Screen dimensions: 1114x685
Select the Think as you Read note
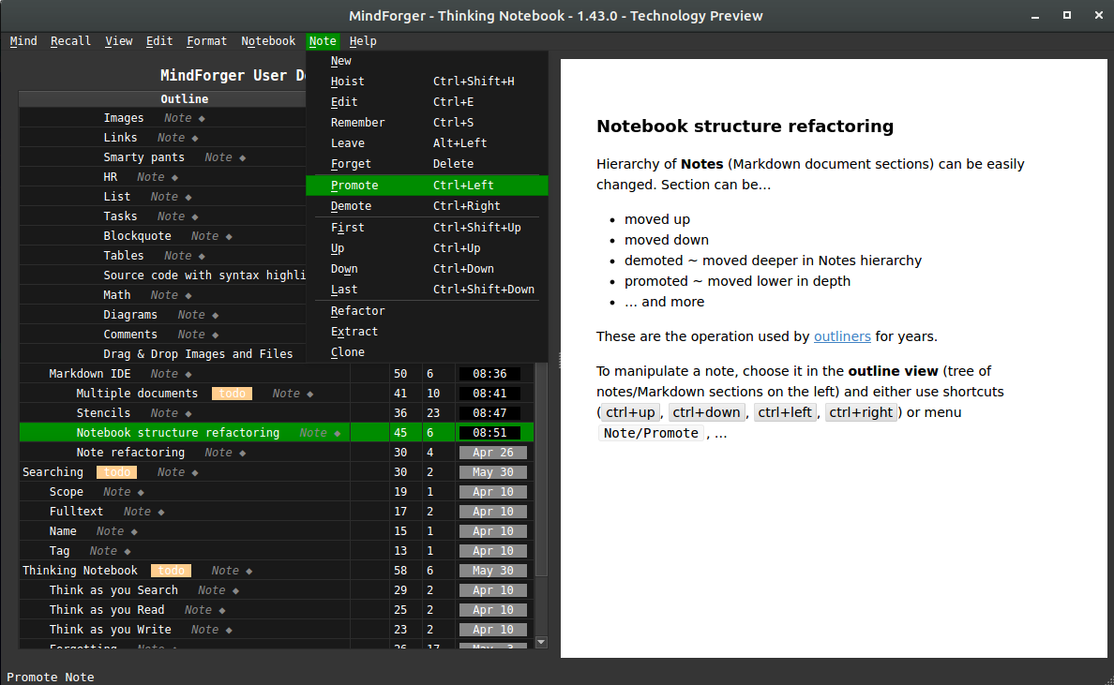click(x=107, y=610)
